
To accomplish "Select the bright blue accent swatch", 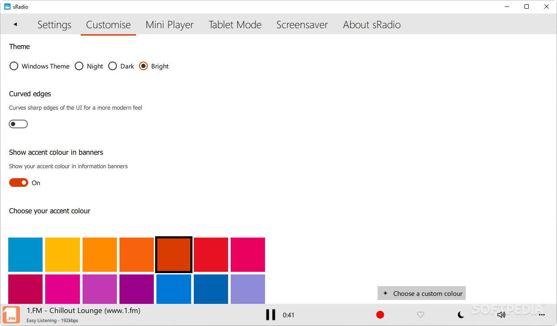I will click(x=174, y=289).
